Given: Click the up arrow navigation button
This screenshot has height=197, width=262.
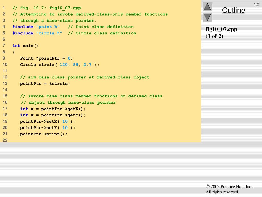Looking at the screenshot, I should coord(207,6).
